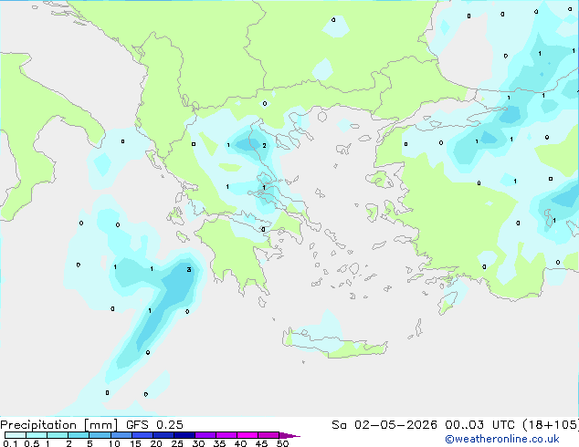This screenshot has width=579, height=447.
Task: Click the 0.1–0.5 mm legend swatch
Action: point(16,435)
